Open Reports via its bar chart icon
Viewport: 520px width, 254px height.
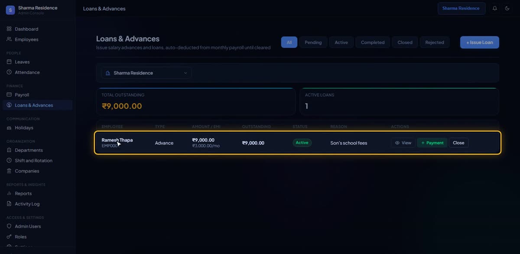click(9, 193)
